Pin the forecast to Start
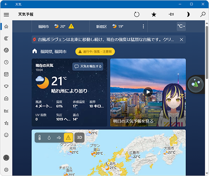The image size is (209, 176). click(171, 14)
